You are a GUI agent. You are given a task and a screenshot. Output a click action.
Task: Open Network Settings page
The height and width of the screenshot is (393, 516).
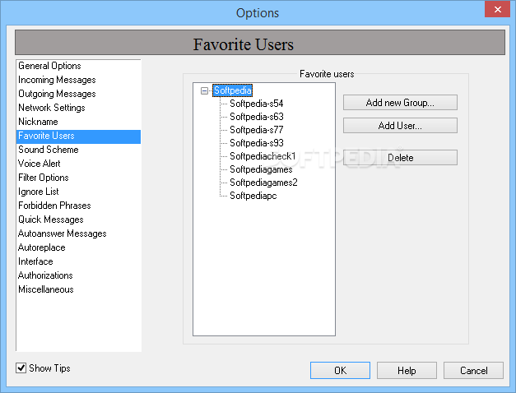[78, 108]
